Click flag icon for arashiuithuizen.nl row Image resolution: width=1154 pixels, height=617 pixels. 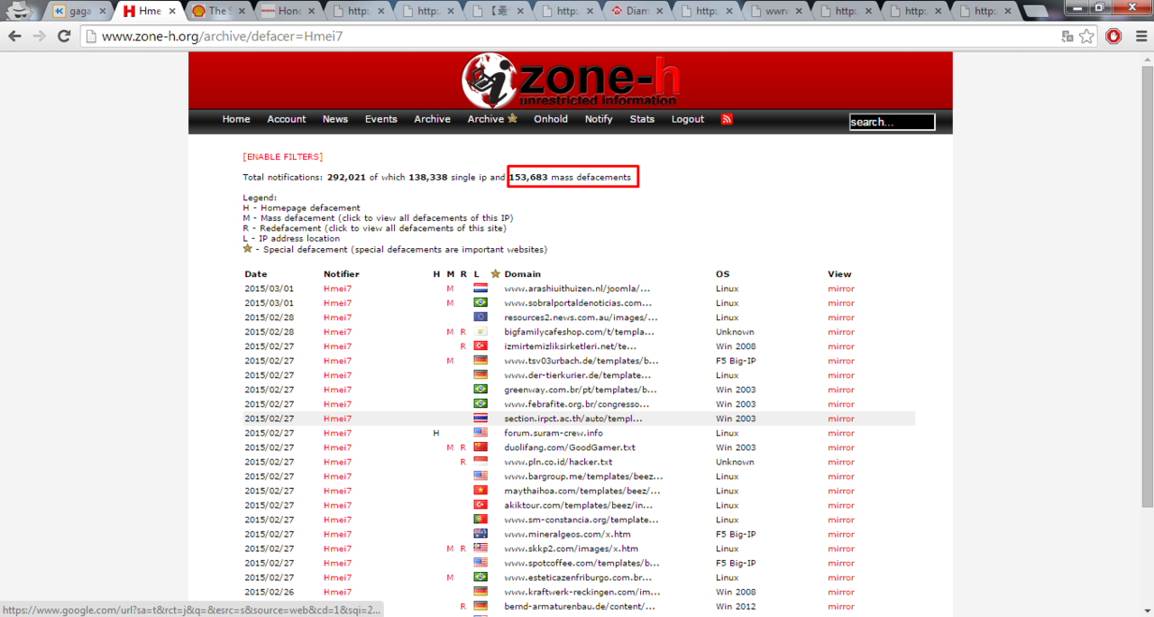[481, 289]
